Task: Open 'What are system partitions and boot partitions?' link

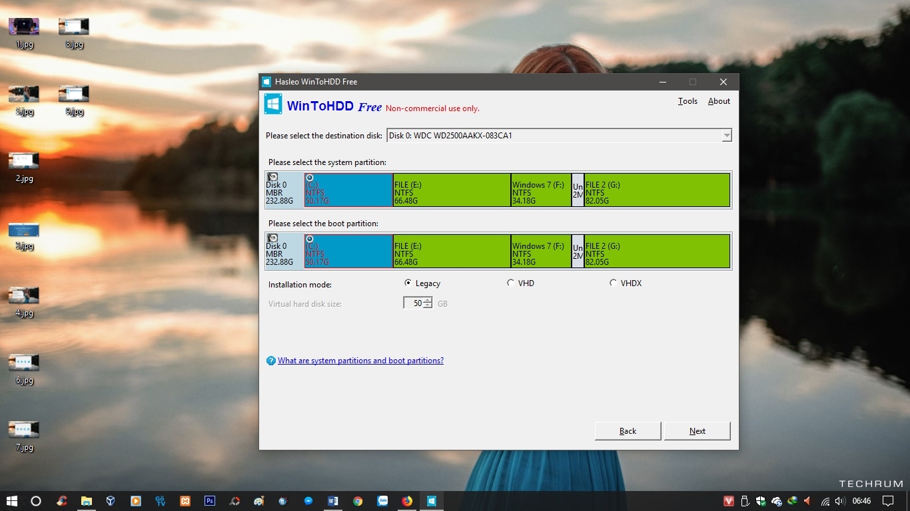Action: point(360,361)
